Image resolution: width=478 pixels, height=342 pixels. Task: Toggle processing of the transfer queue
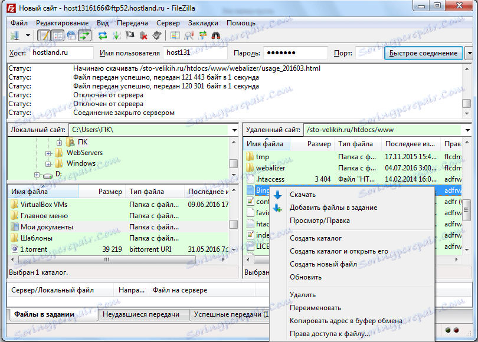[116, 35]
